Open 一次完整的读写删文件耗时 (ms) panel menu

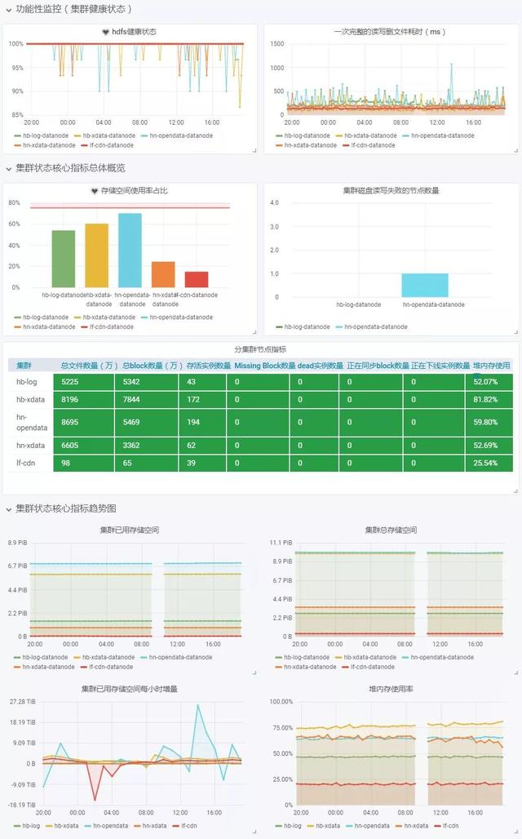pos(390,32)
